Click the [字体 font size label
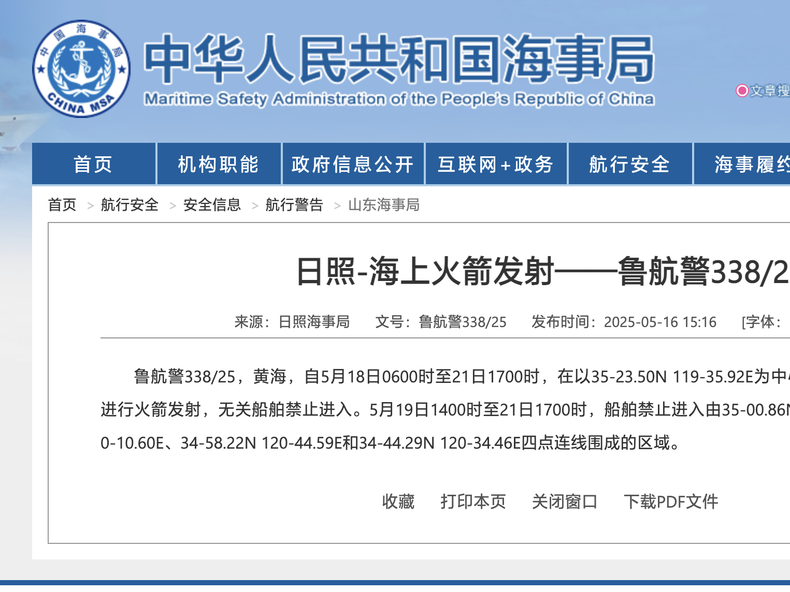The width and height of the screenshot is (790, 592). [762, 322]
